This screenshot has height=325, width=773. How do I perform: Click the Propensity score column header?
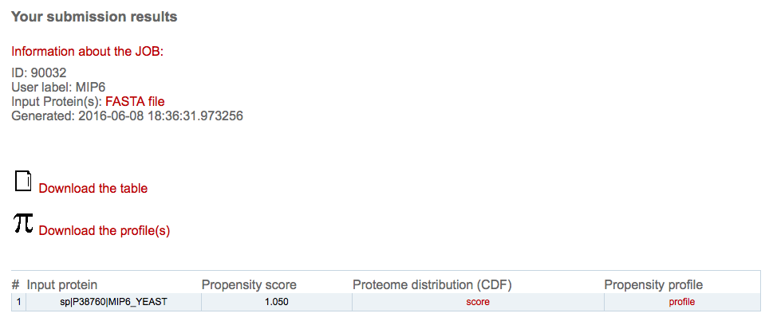(249, 284)
